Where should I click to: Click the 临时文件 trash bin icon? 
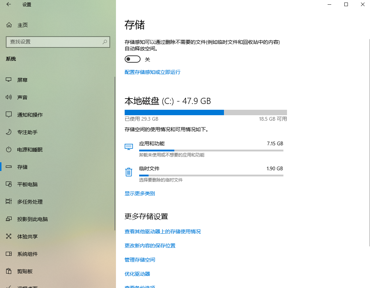coord(129,172)
